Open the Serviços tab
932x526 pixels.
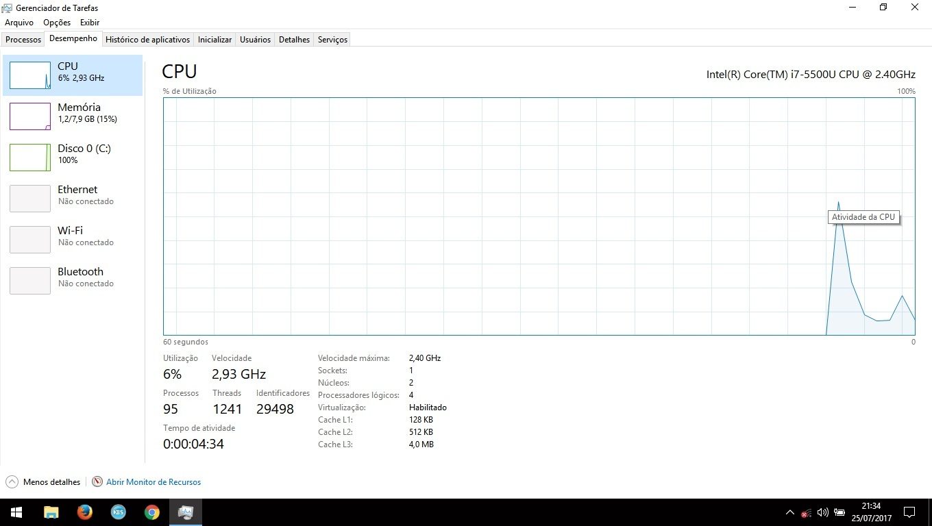333,40
